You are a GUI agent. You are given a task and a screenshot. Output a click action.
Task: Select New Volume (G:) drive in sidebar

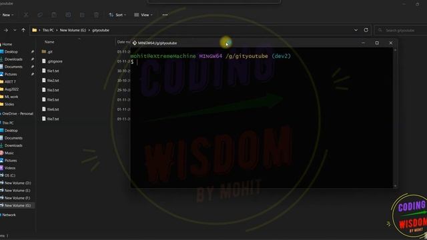tap(17, 205)
